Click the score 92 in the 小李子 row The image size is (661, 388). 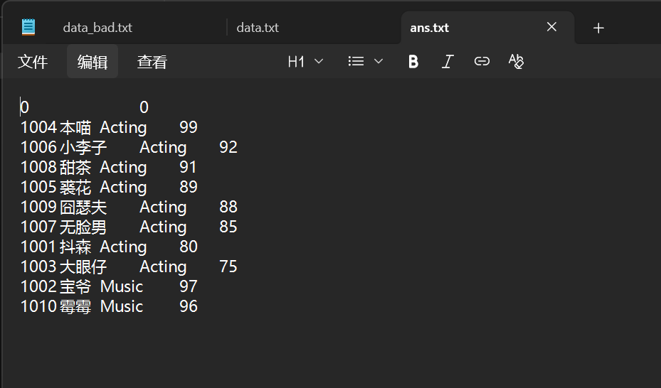click(228, 148)
